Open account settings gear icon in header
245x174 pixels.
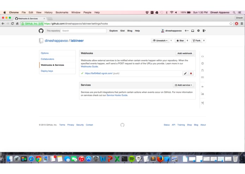(198, 31)
